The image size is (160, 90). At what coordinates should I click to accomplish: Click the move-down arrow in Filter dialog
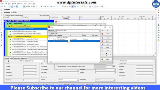(106, 55)
